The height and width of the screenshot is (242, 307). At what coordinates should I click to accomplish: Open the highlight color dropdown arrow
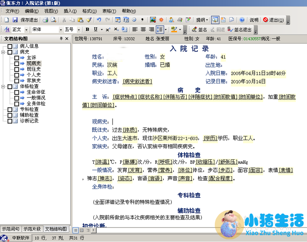coord(180,30)
